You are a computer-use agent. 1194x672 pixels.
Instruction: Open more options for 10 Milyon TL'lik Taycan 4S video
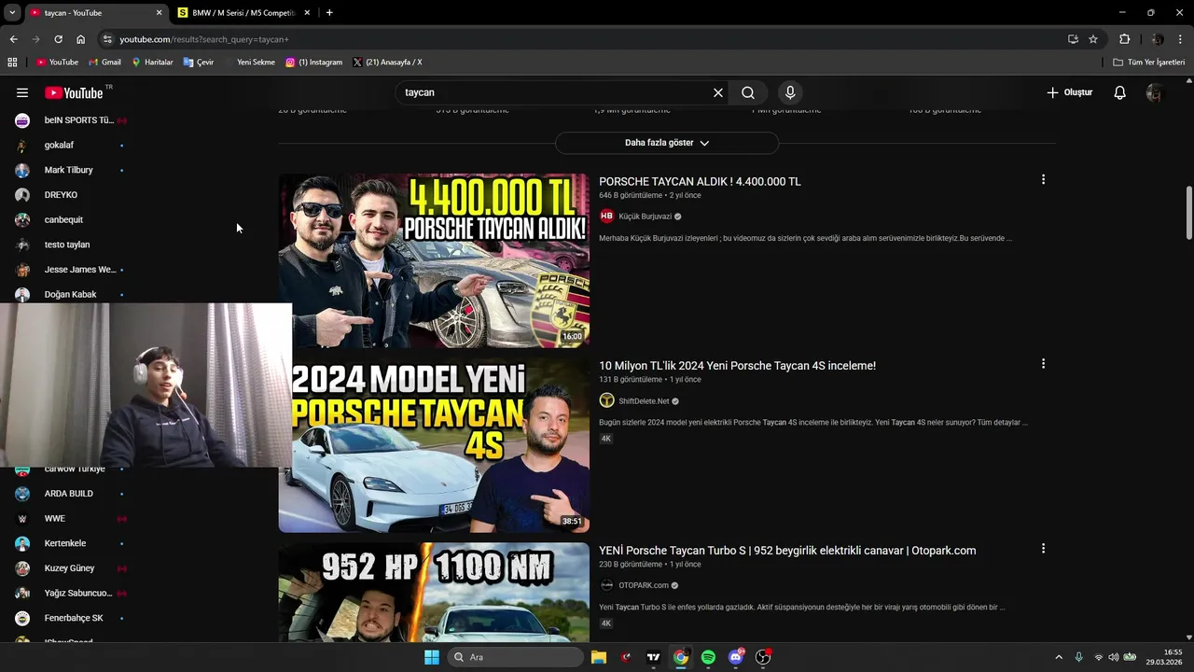pos(1043,364)
